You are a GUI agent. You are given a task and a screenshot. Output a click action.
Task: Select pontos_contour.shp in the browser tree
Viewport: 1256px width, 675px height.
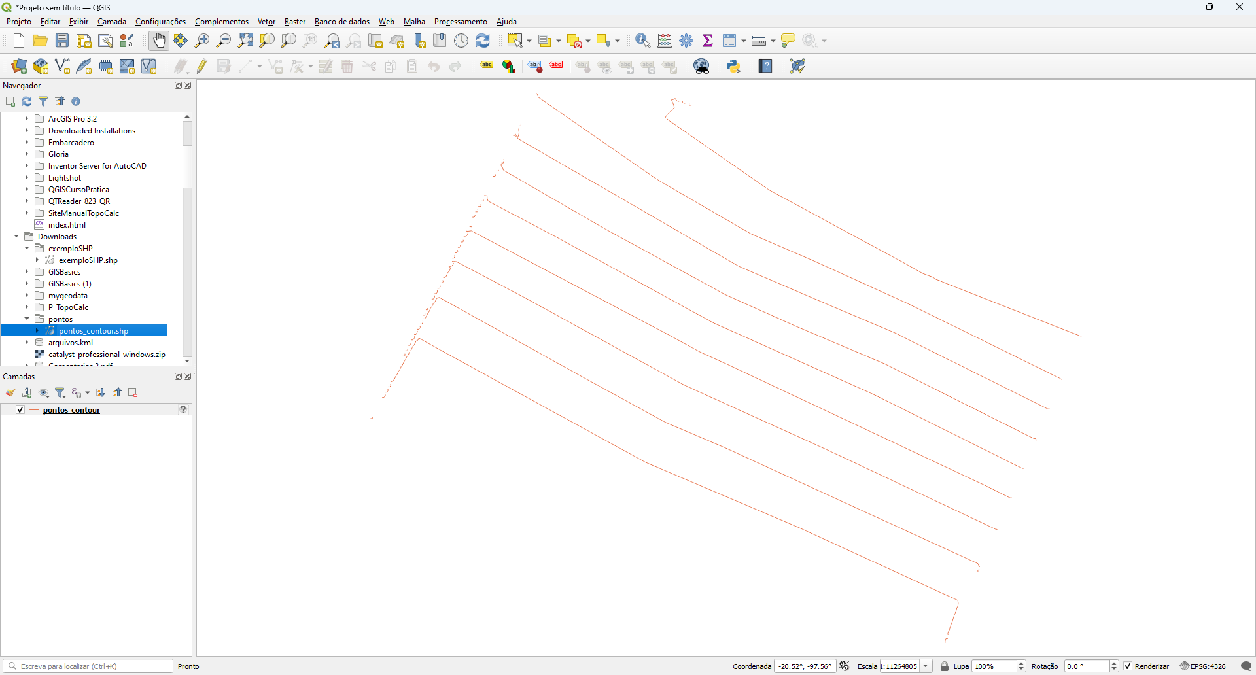coord(94,331)
